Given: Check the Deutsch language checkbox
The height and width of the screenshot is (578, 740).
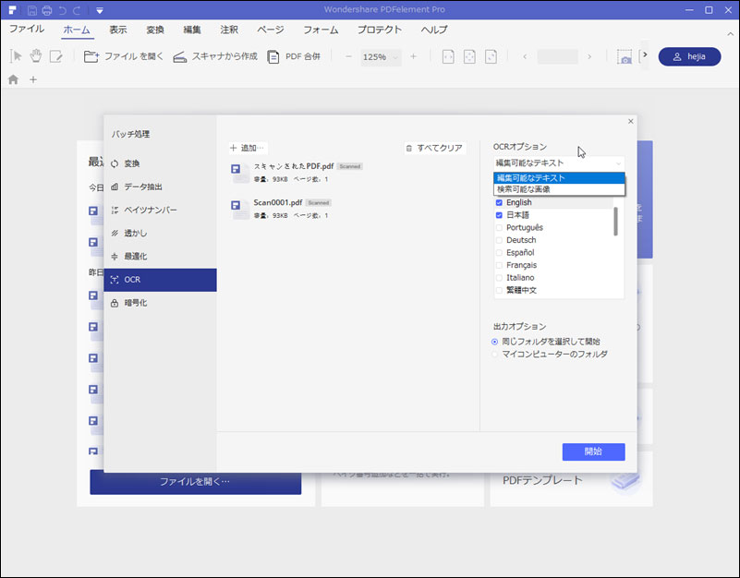Looking at the screenshot, I should (499, 240).
